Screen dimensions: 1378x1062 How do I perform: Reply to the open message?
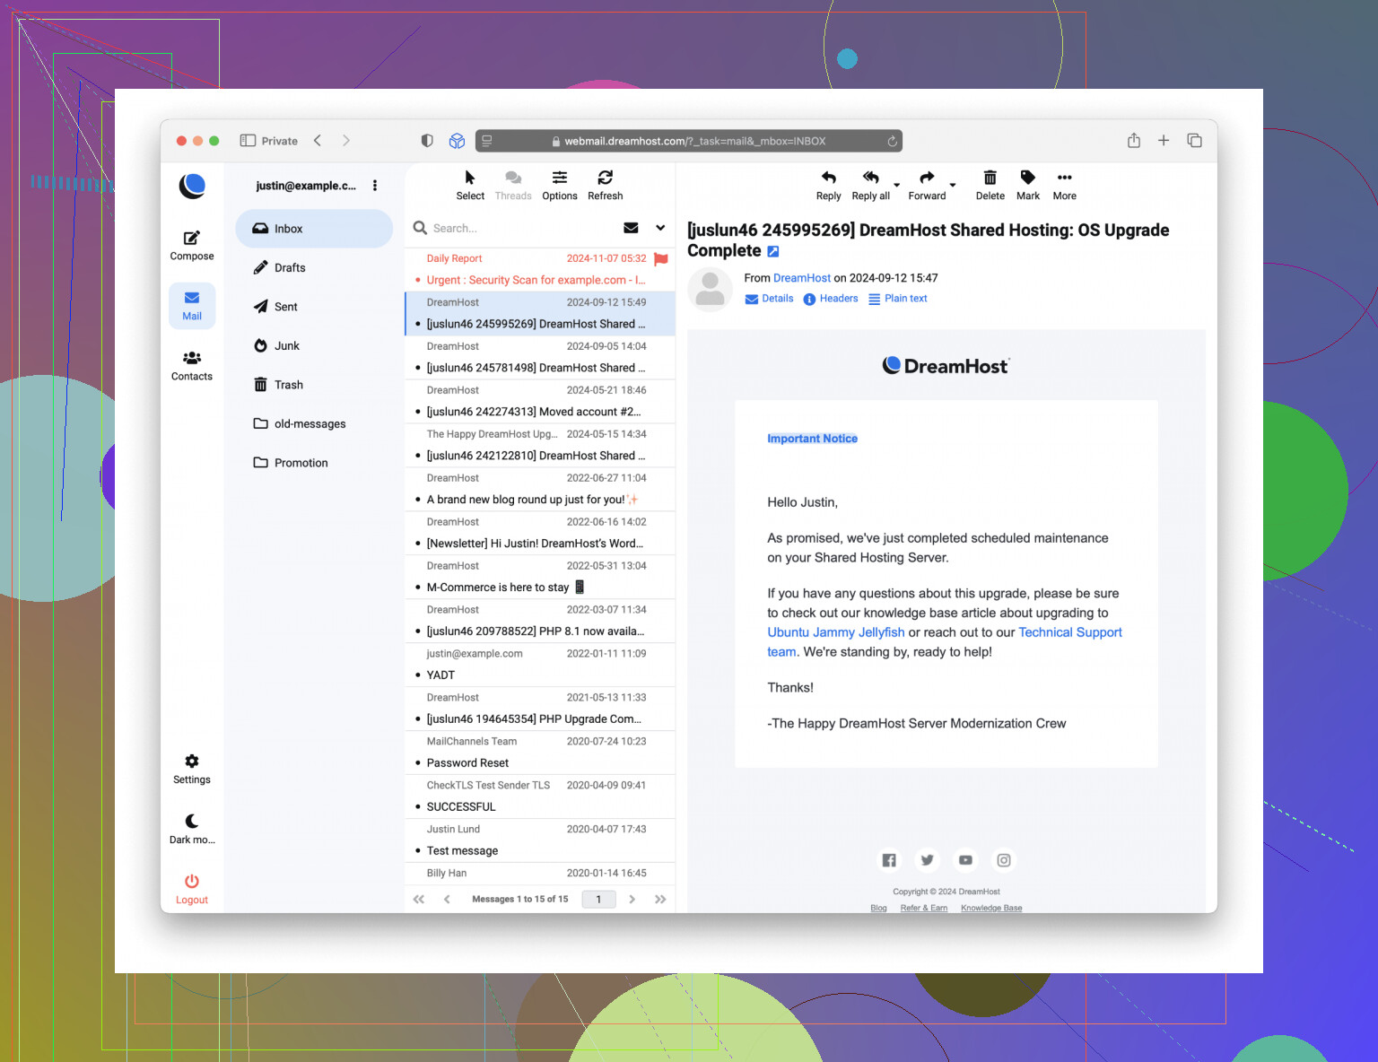click(x=829, y=186)
